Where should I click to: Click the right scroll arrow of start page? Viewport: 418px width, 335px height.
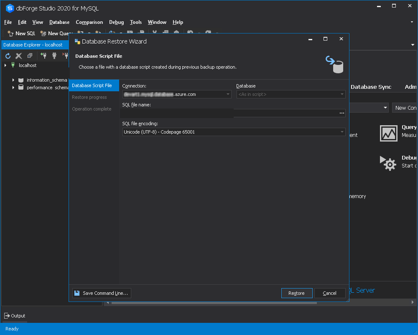point(413,302)
